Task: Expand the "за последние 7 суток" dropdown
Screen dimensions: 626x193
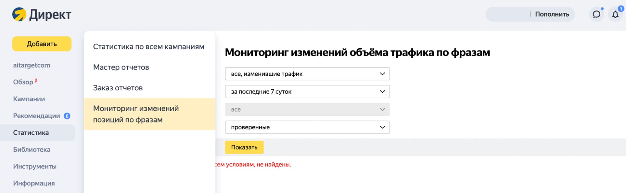Action: pos(307,91)
